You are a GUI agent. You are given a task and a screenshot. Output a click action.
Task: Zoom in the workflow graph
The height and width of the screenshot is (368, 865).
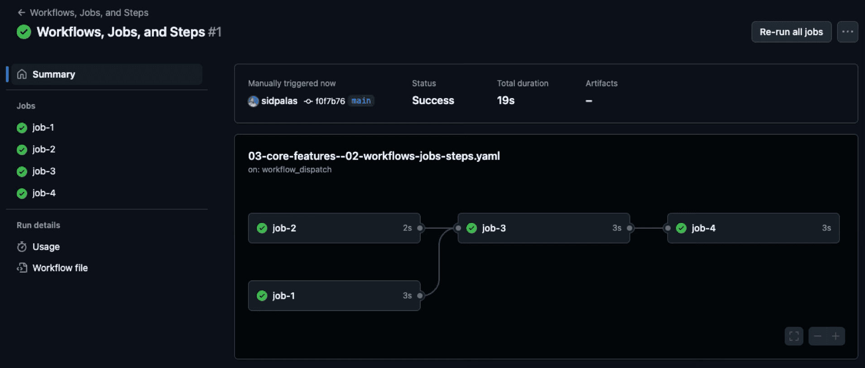tap(836, 336)
